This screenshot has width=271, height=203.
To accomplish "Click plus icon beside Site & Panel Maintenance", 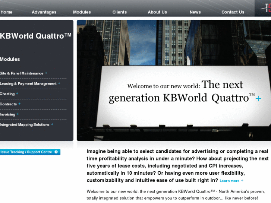I will (46, 73).
